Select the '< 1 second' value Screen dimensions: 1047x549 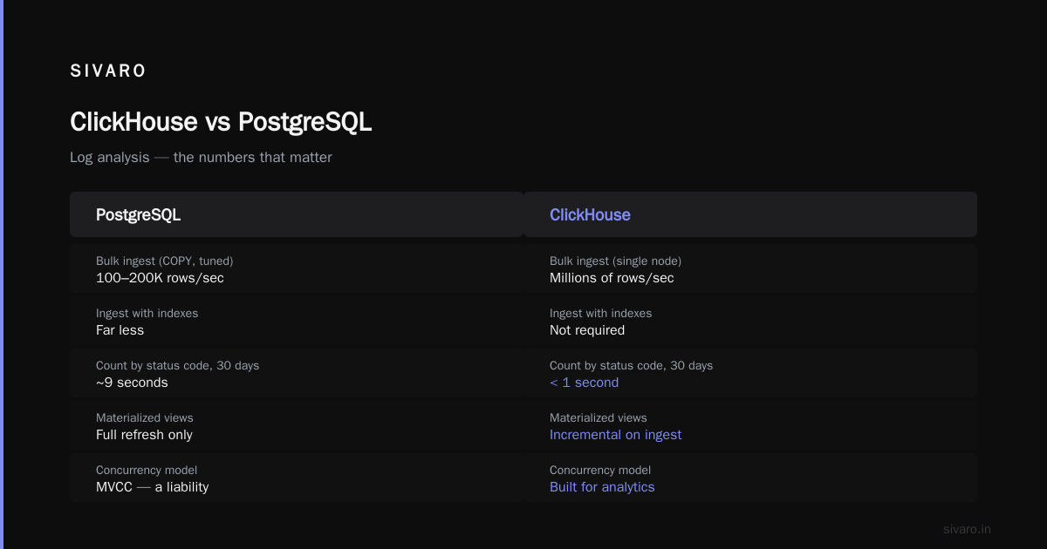584,383
